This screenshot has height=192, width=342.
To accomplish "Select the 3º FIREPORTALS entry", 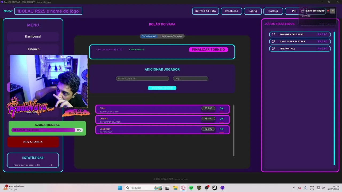I will point(300,49).
